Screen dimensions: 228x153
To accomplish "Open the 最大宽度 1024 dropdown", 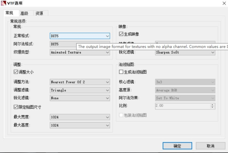I will pyautogui.click(x=80, y=117).
